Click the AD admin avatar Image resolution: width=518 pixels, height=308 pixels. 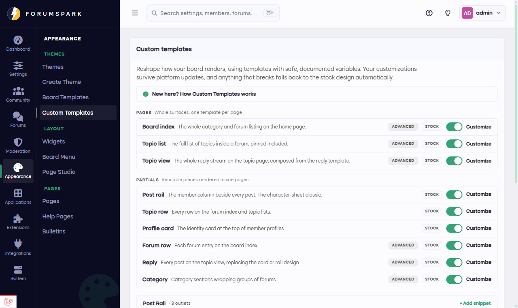467,13
